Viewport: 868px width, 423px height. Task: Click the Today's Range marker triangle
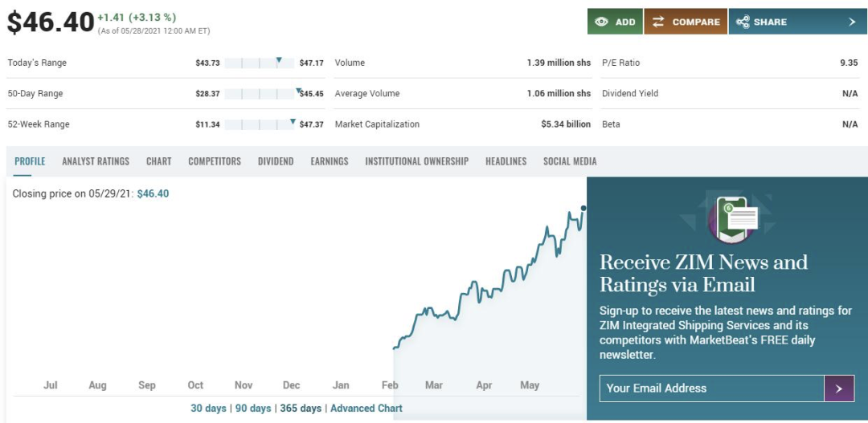coord(279,60)
